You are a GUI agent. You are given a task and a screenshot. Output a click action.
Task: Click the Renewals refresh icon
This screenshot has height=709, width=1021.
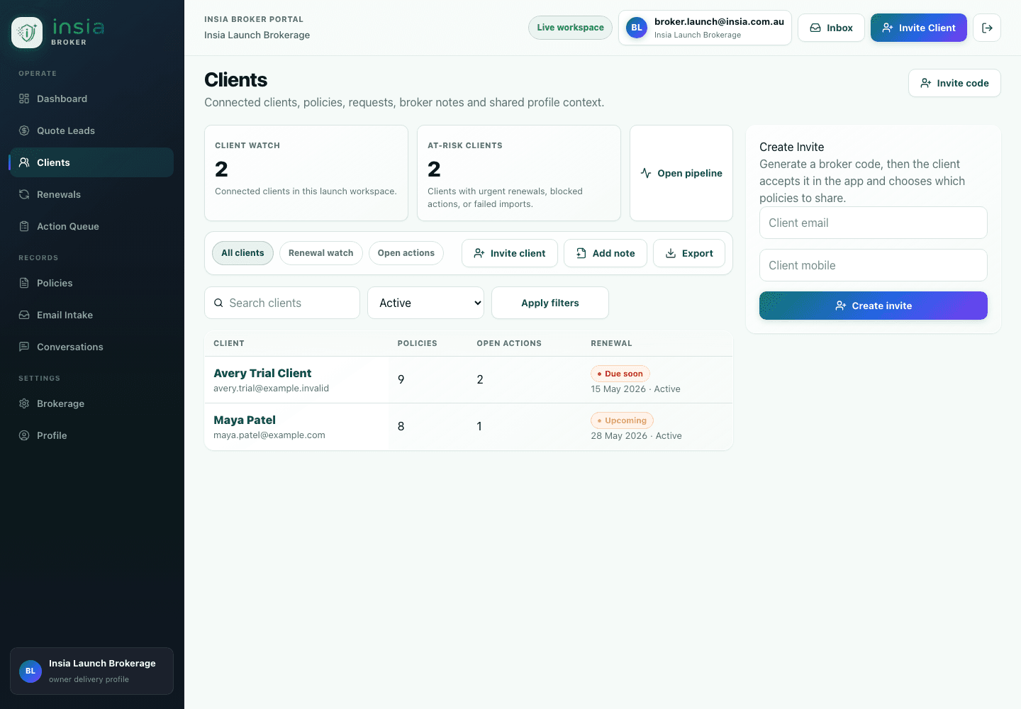click(24, 194)
